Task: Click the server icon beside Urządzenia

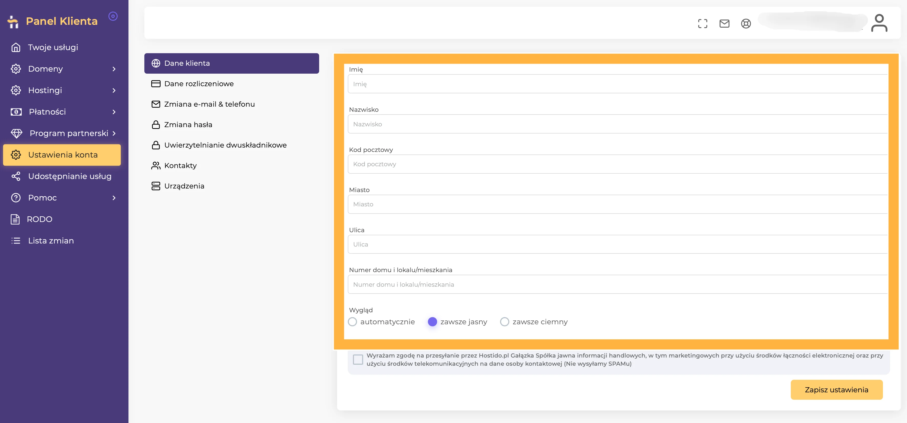Action: 156,186
